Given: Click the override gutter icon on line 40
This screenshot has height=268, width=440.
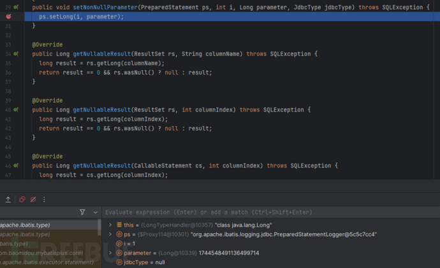Looking at the screenshot, I should (x=17, y=109).
